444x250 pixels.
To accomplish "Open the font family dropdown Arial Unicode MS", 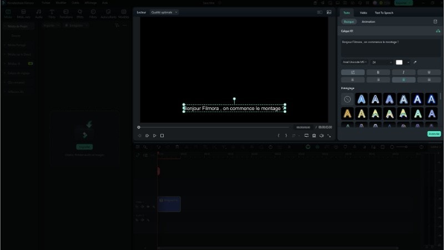I will click(x=355, y=62).
